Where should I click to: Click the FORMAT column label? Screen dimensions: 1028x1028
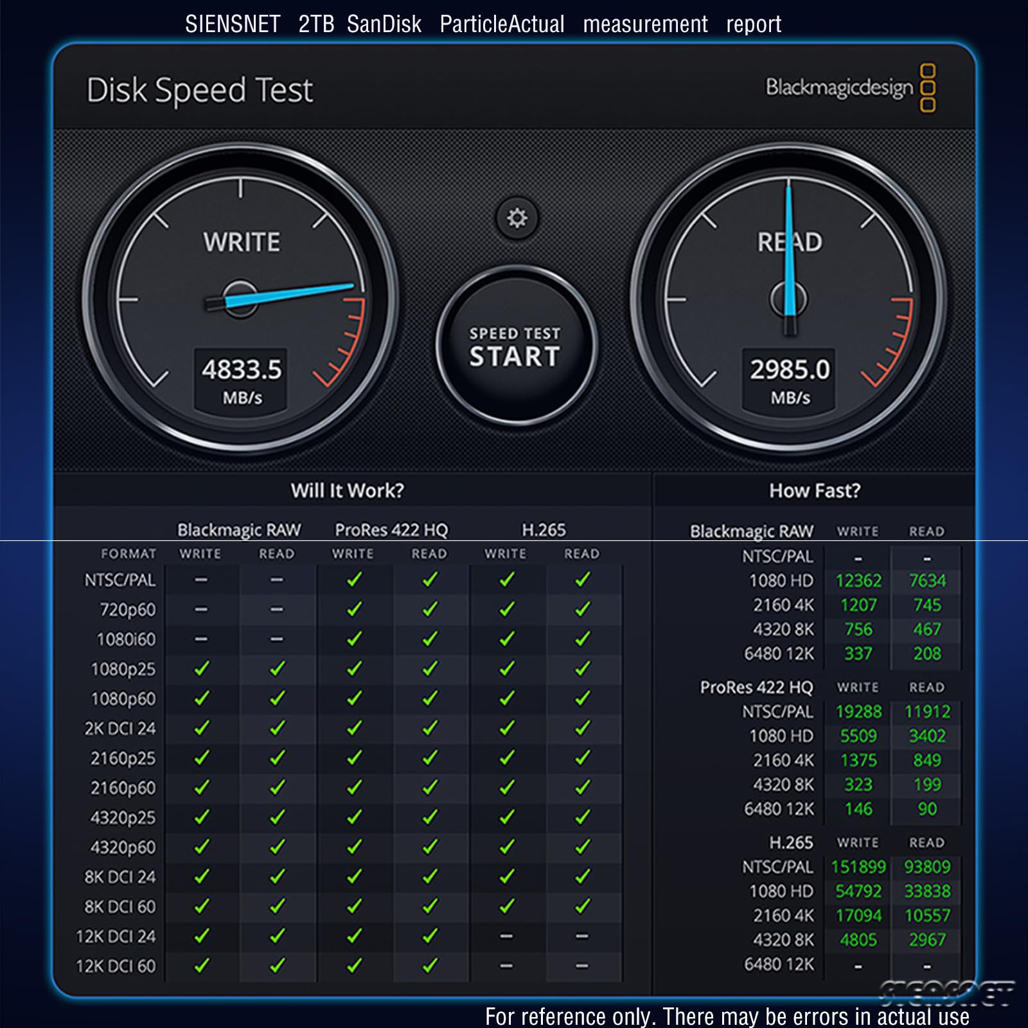tap(128, 554)
